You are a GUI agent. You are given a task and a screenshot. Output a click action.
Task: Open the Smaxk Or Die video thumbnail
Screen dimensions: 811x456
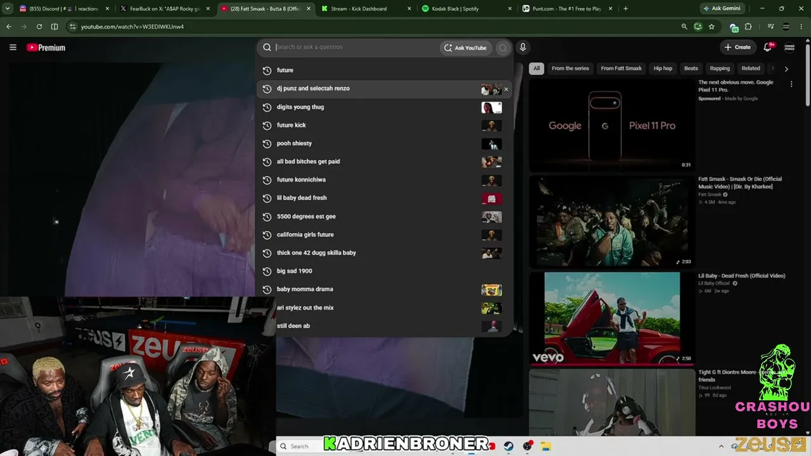tap(611, 221)
